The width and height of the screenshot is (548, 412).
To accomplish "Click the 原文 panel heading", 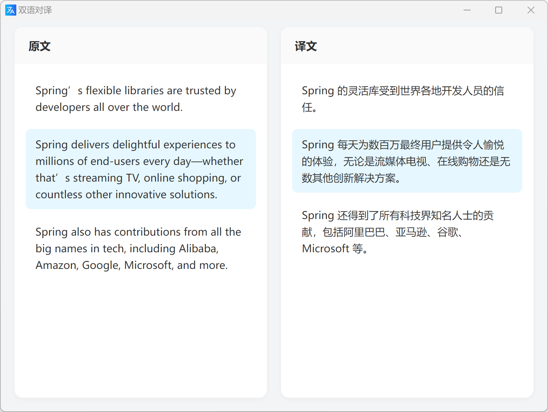I will [x=40, y=46].
